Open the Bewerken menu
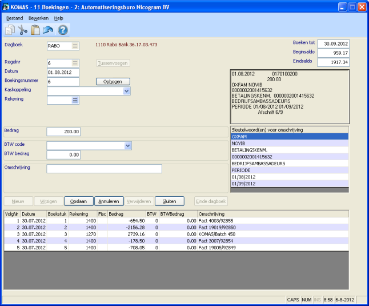369x306 pixels. (38, 18)
